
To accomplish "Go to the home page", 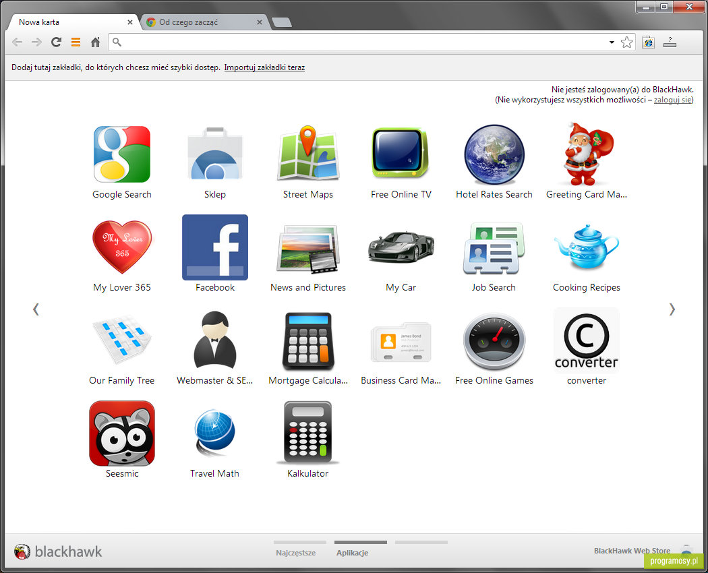I will (x=95, y=42).
